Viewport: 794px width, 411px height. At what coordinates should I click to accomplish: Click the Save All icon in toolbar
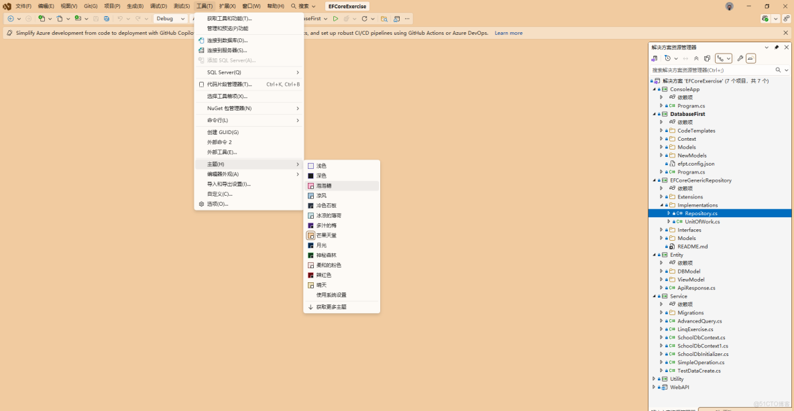coord(107,19)
